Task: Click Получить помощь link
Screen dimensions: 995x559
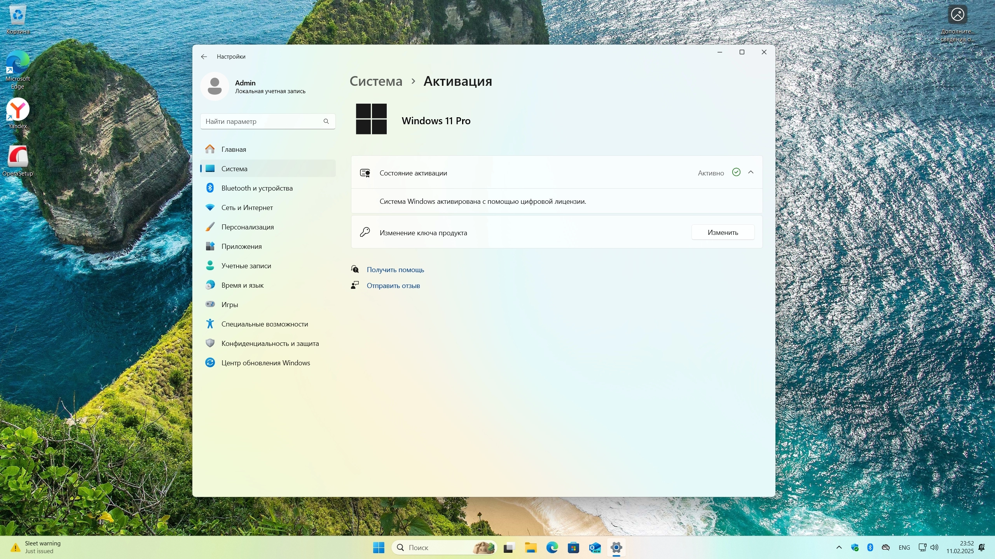Action: [x=395, y=270]
